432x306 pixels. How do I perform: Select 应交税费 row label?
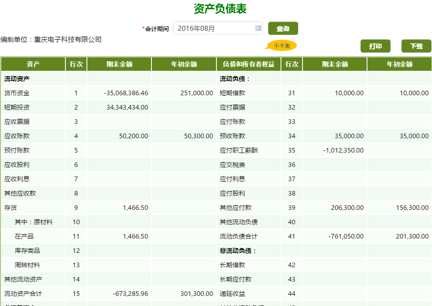232,164
